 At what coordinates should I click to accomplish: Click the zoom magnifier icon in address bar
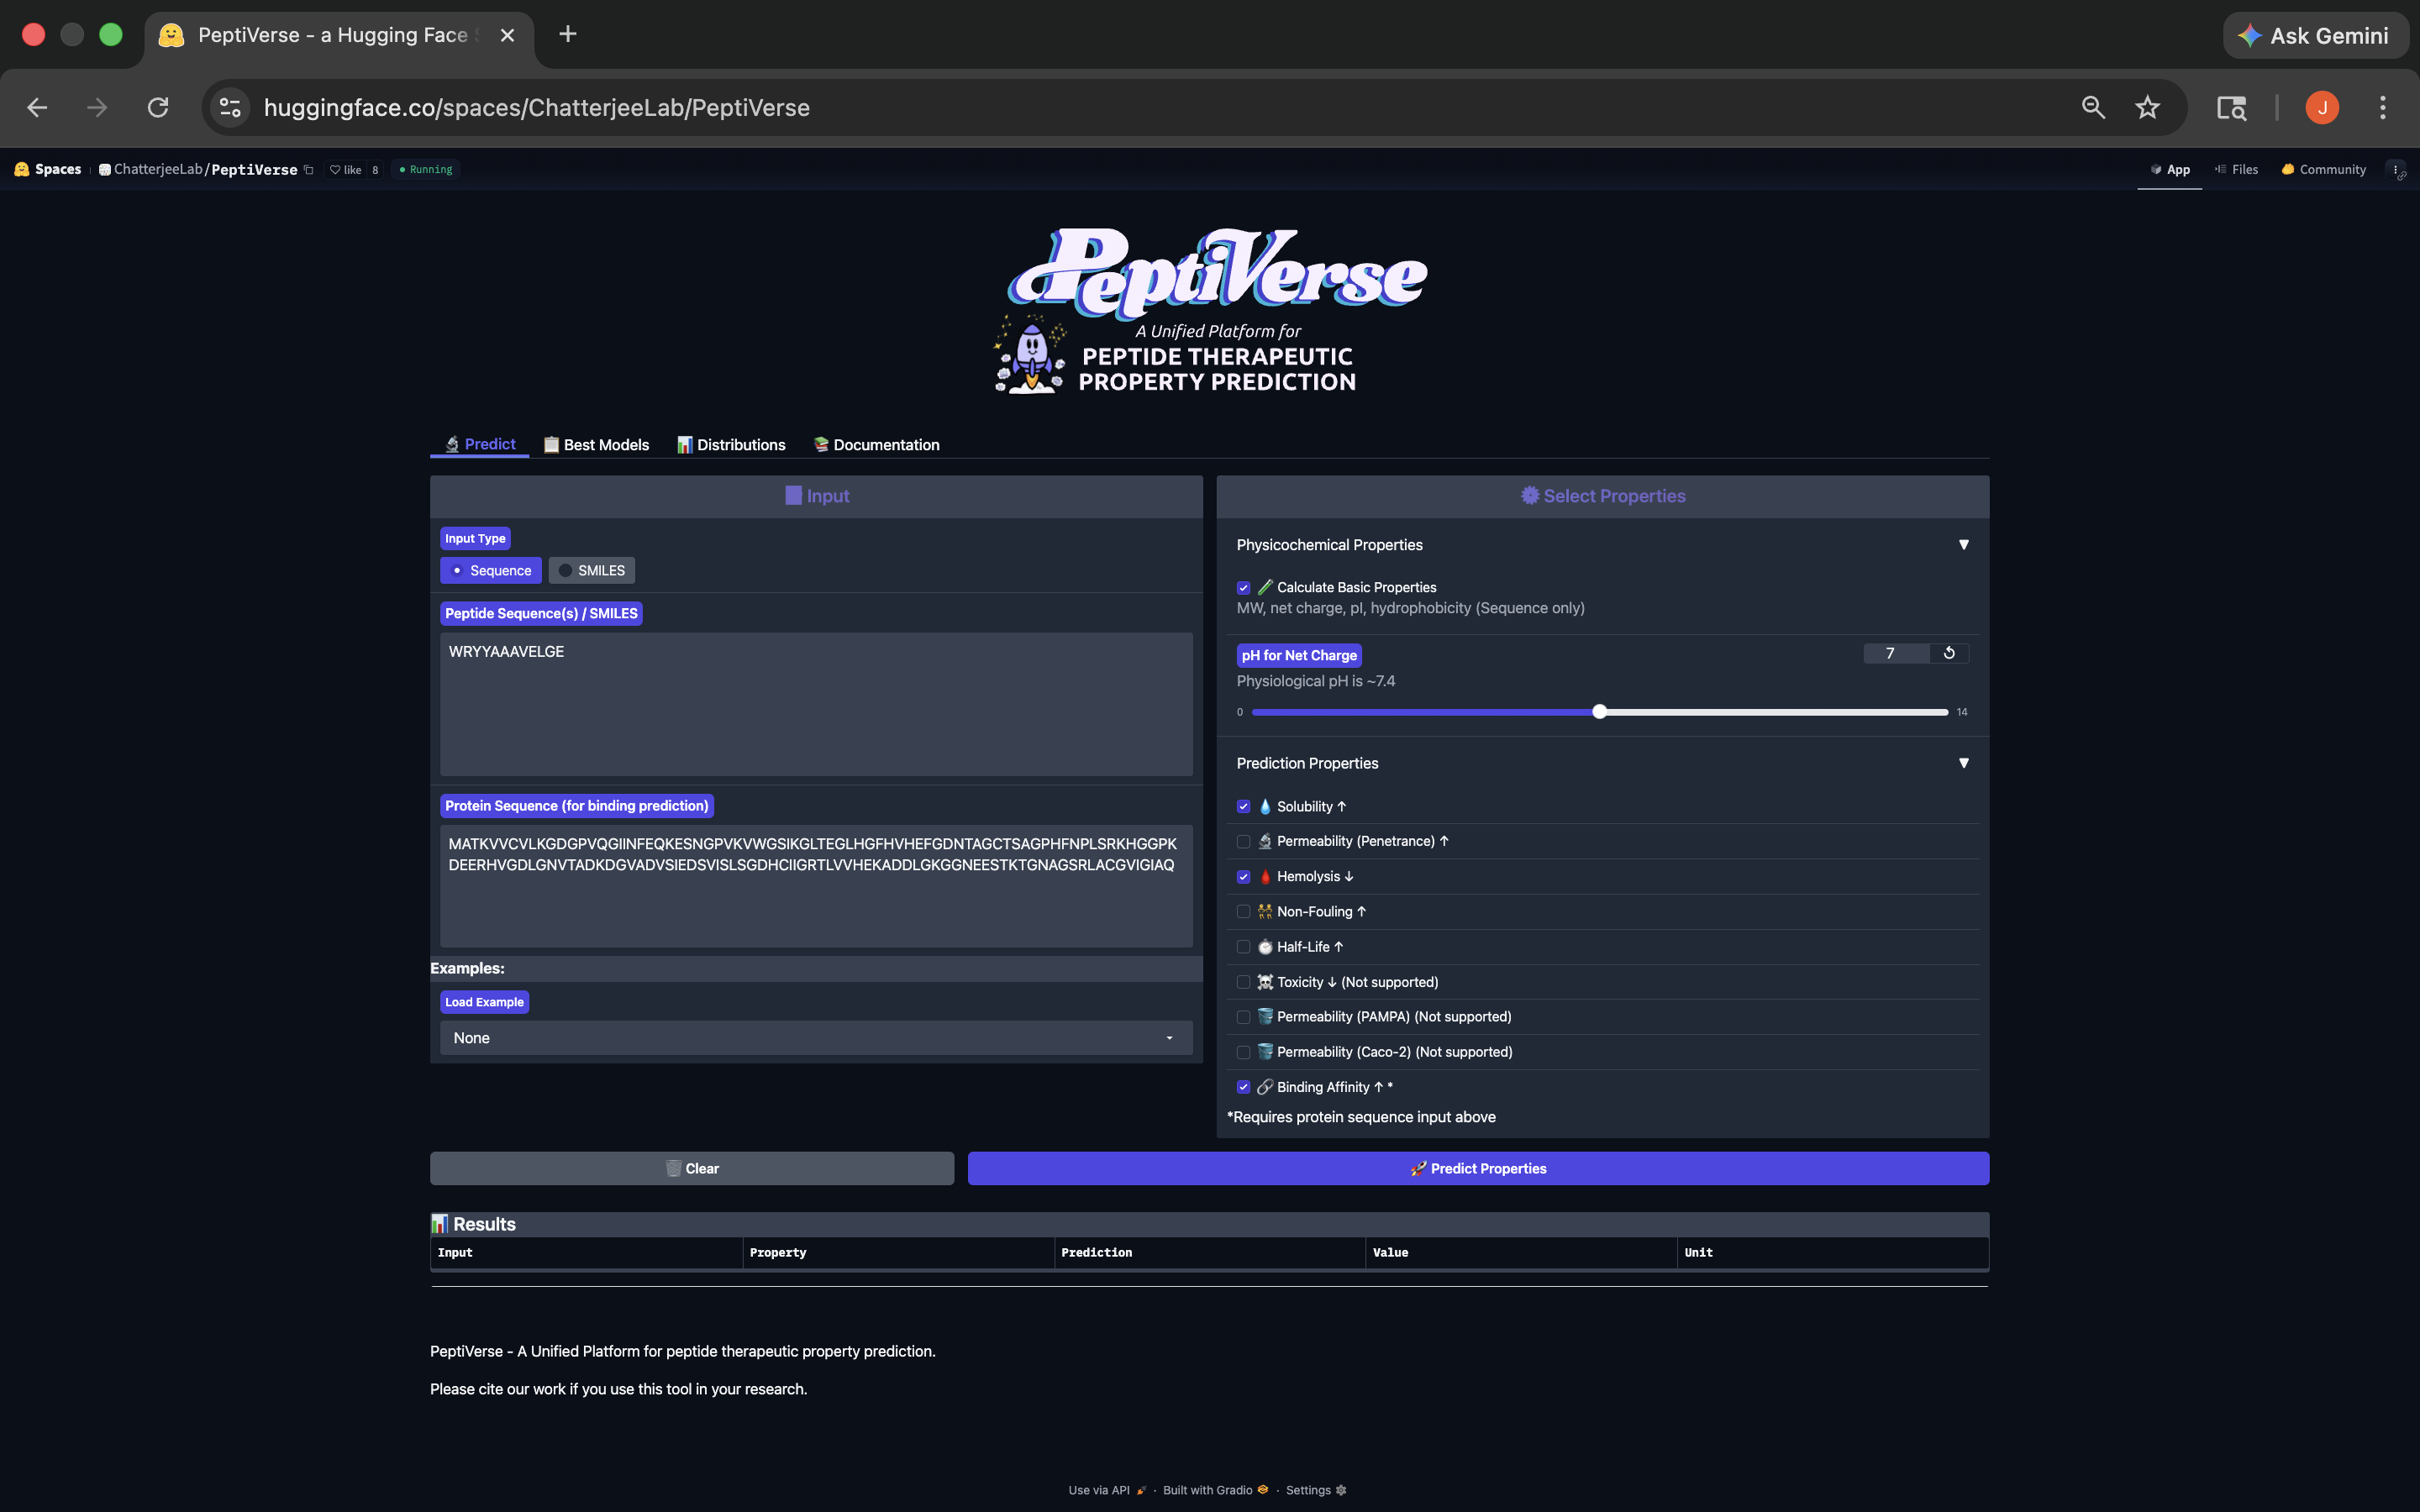click(2093, 108)
